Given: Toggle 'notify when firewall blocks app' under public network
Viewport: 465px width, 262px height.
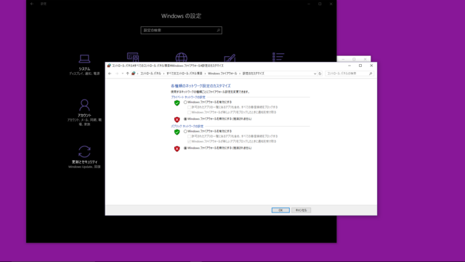Looking at the screenshot, I should click(189, 141).
